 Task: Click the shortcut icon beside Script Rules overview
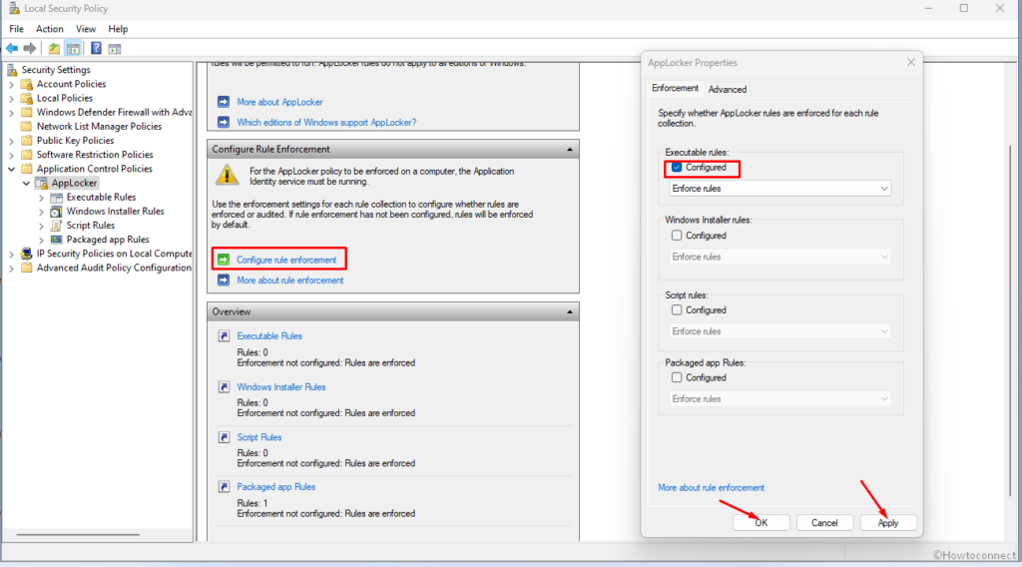(x=224, y=437)
